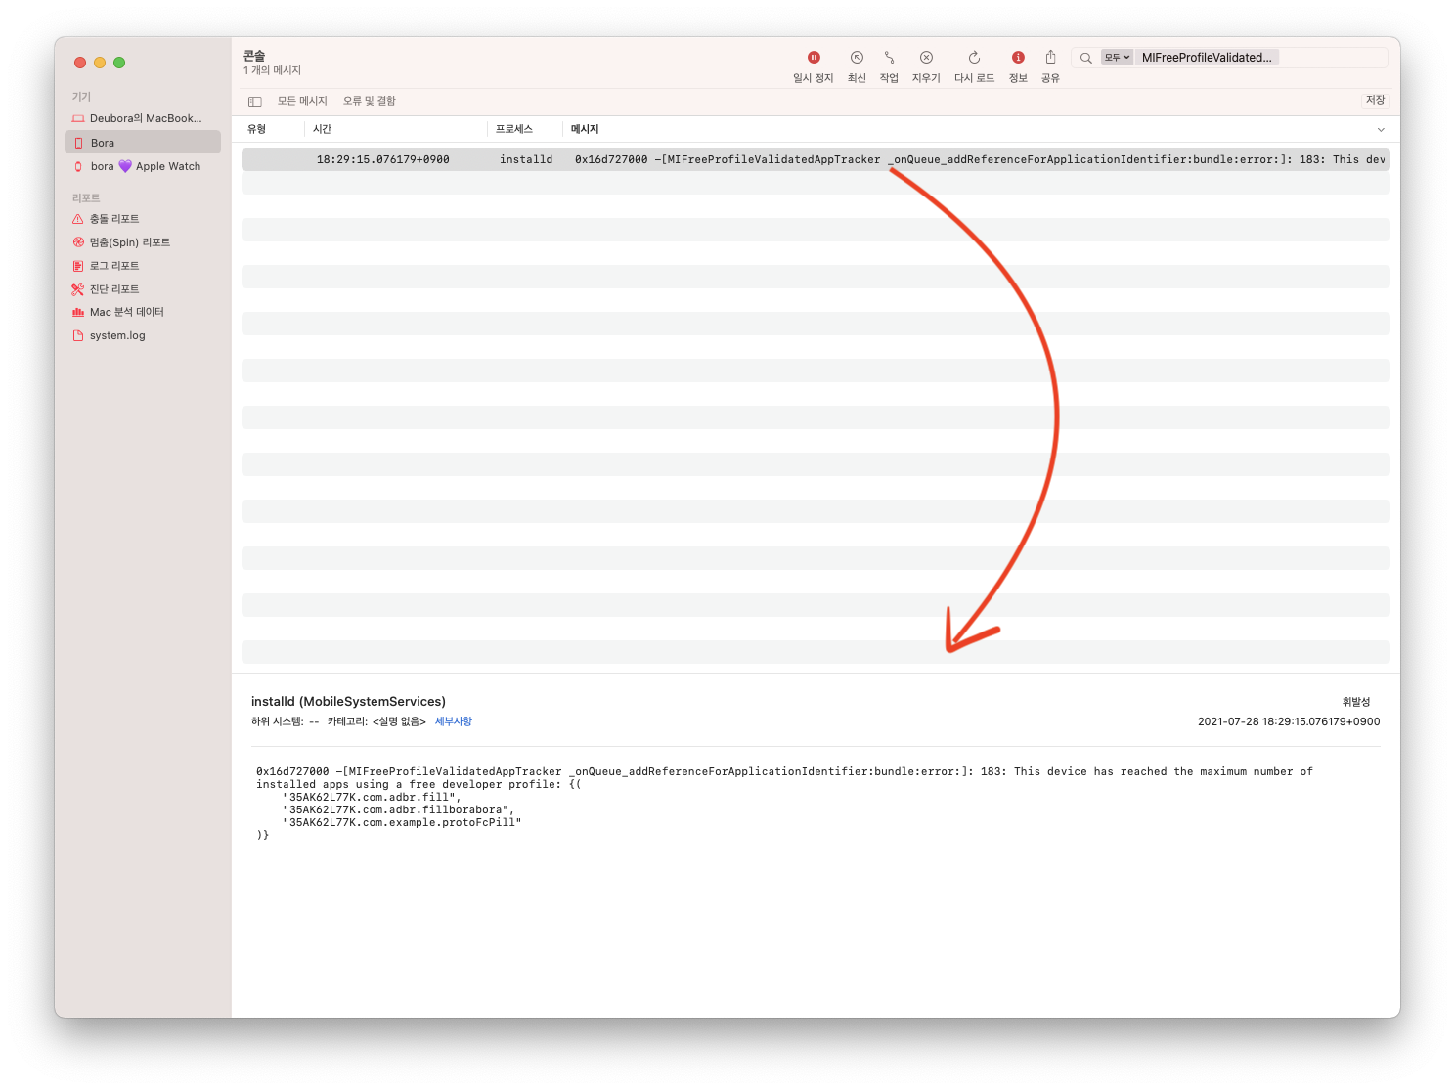Select the bora Apple Watch device
The height and width of the screenshot is (1090, 1455).
point(143,166)
